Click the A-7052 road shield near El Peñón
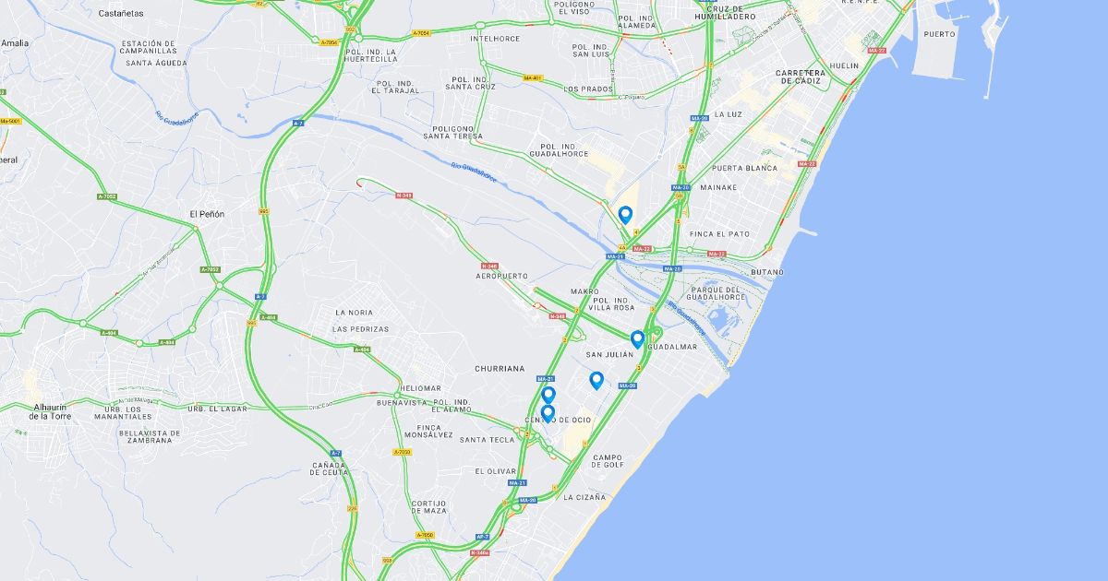This screenshot has height=581, width=1108. [x=211, y=269]
